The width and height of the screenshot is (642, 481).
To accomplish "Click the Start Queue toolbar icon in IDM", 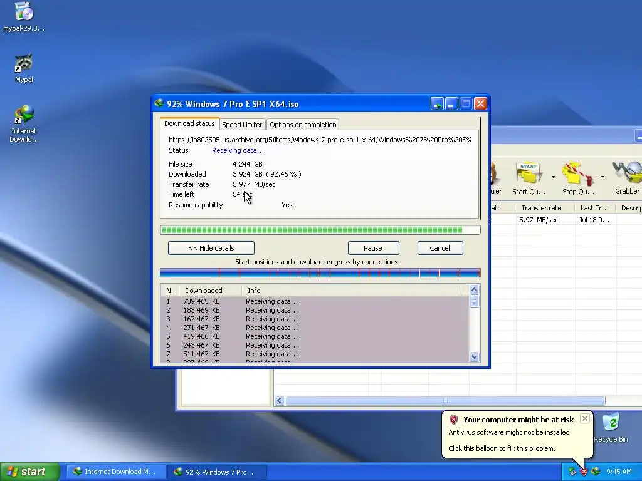I will pos(529,178).
